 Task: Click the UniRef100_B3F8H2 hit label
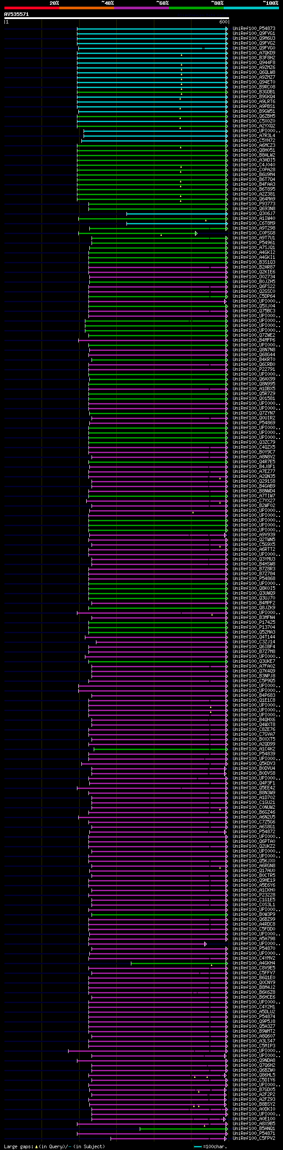253,58
